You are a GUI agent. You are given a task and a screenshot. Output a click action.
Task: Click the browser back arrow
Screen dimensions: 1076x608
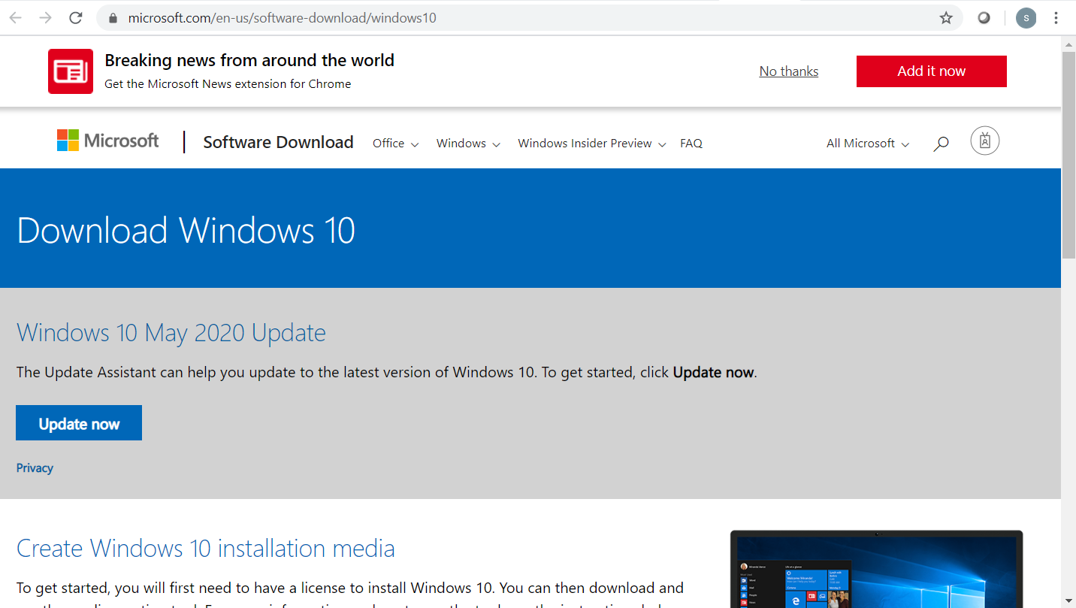(15, 18)
